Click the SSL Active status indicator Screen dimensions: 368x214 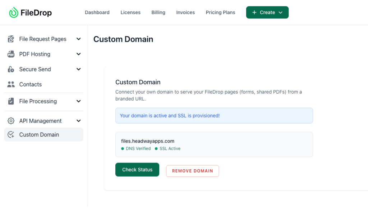coord(169,148)
